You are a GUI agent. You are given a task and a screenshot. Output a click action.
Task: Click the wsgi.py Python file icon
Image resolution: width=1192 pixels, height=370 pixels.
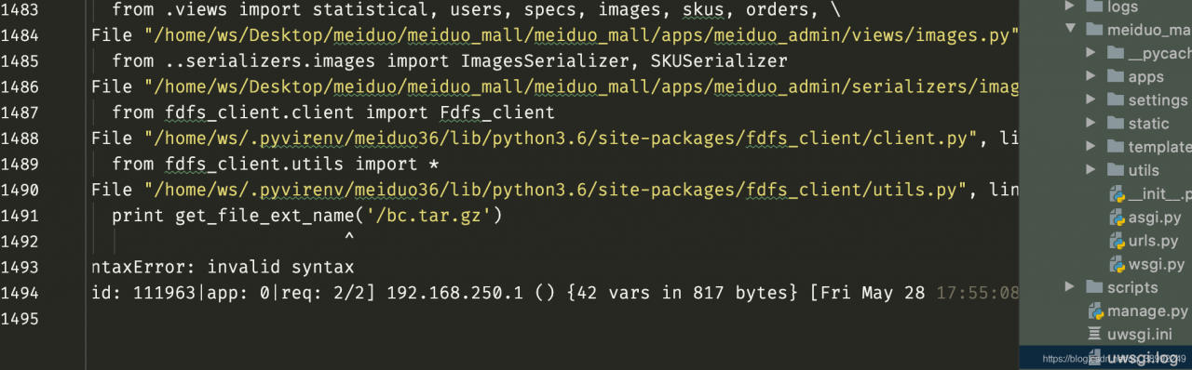click(1117, 264)
